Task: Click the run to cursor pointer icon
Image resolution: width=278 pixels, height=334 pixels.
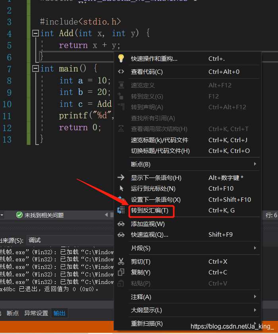Action: click(122, 189)
